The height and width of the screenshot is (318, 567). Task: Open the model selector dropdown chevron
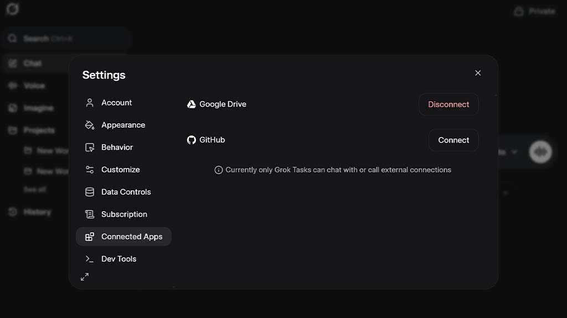(x=514, y=152)
